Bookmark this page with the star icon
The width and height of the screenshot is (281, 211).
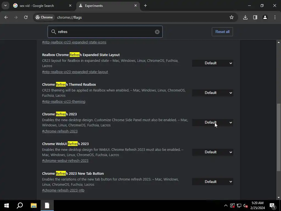232,17
